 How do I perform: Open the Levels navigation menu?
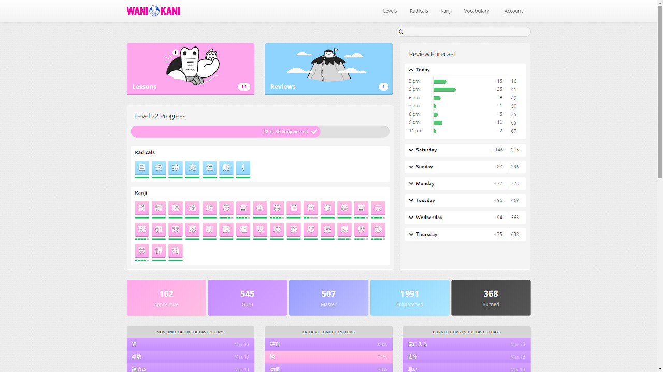pyautogui.click(x=390, y=11)
